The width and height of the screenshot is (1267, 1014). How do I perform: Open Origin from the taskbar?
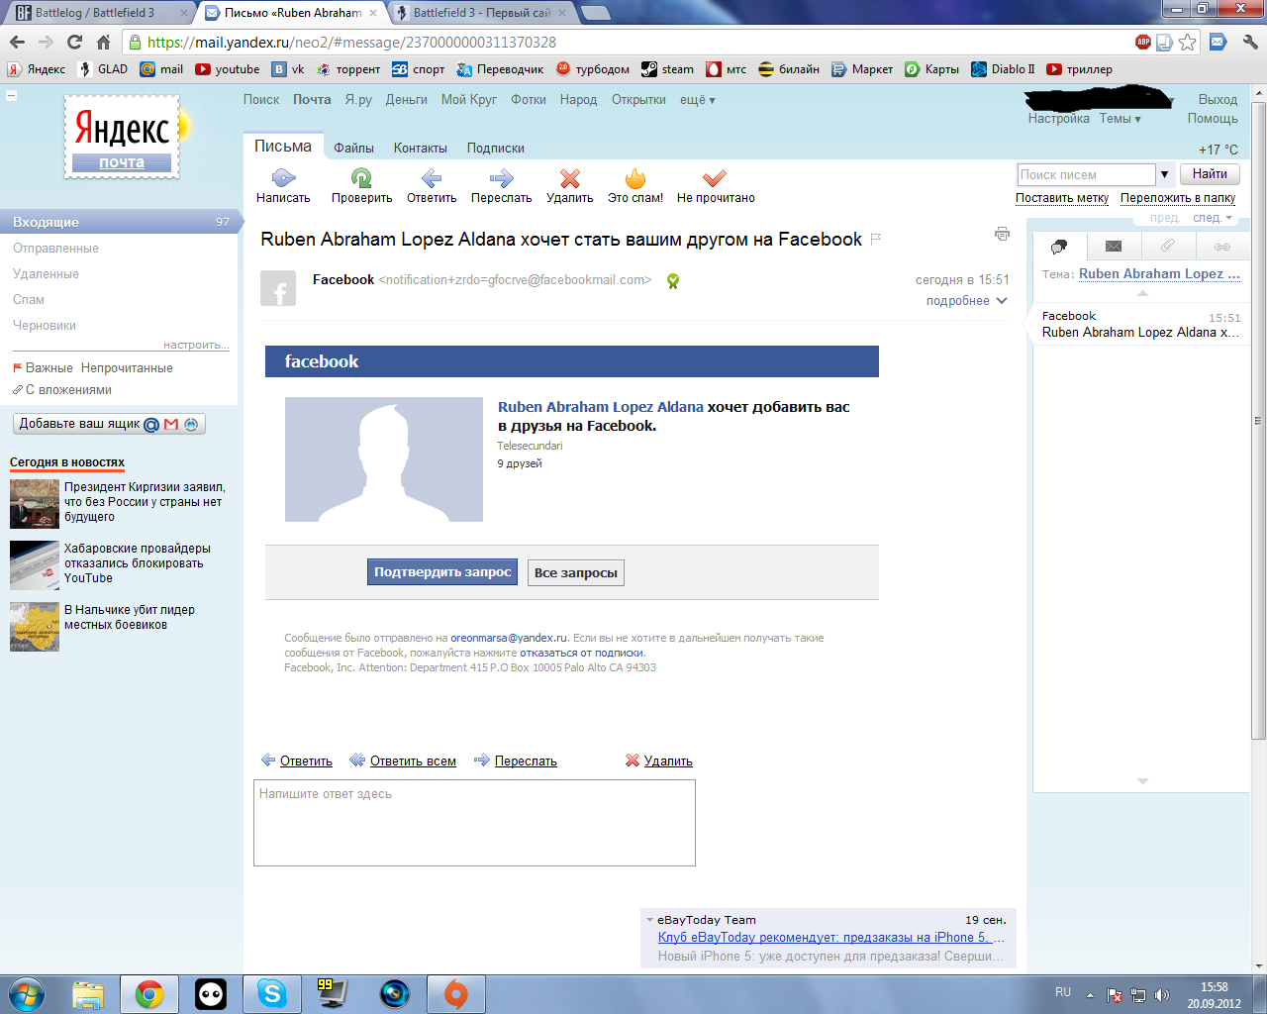[x=455, y=993]
